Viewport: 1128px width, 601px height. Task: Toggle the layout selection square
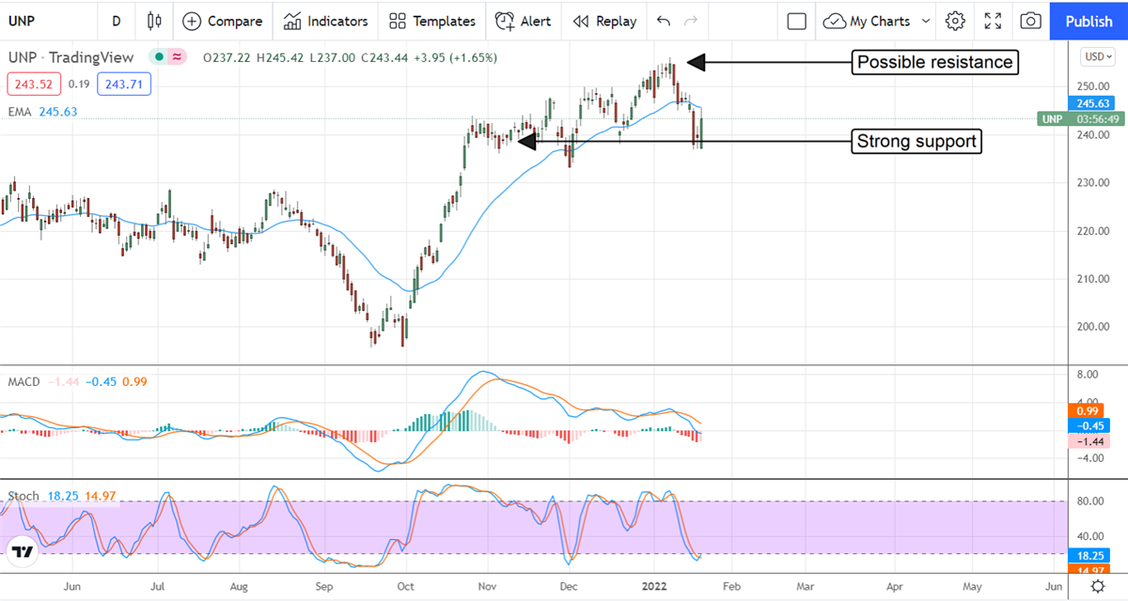(796, 21)
